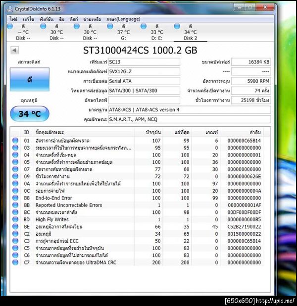Click status orb of attribute C3

tap(15, 241)
